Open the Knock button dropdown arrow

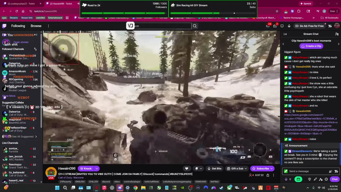(x=97, y=169)
